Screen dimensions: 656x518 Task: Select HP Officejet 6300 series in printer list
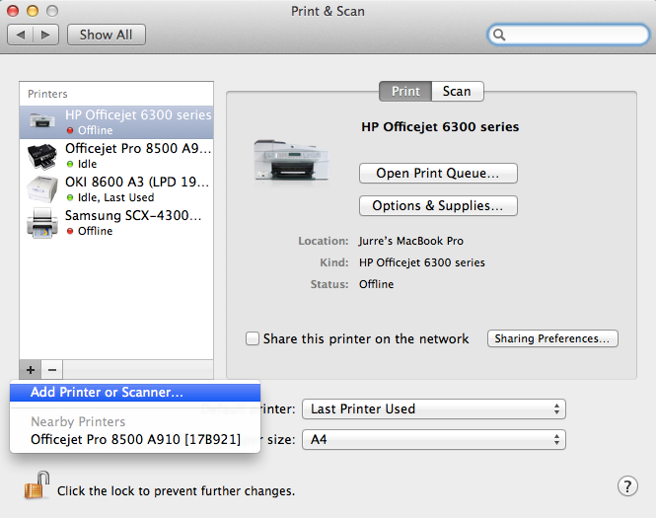coord(116,122)
